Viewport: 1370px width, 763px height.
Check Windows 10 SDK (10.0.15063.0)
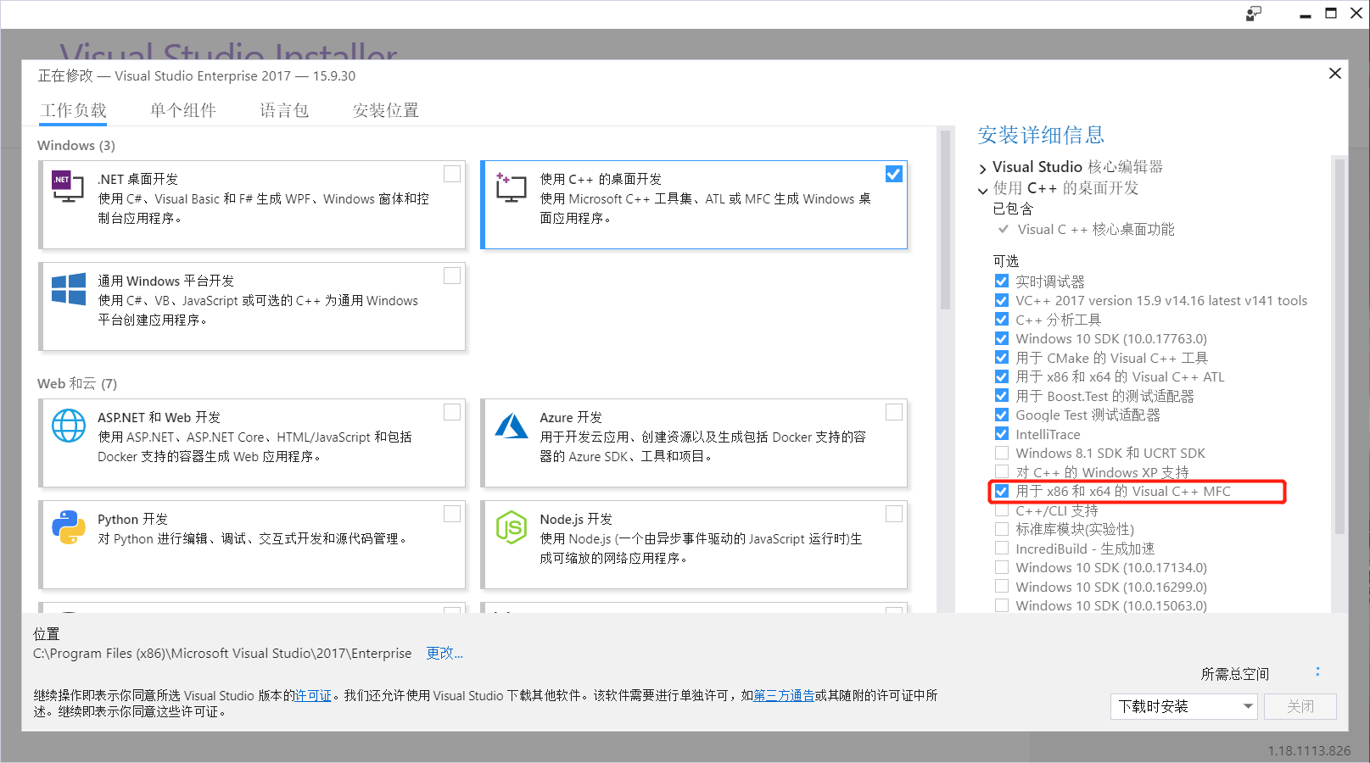click(x=1002, y=605)
